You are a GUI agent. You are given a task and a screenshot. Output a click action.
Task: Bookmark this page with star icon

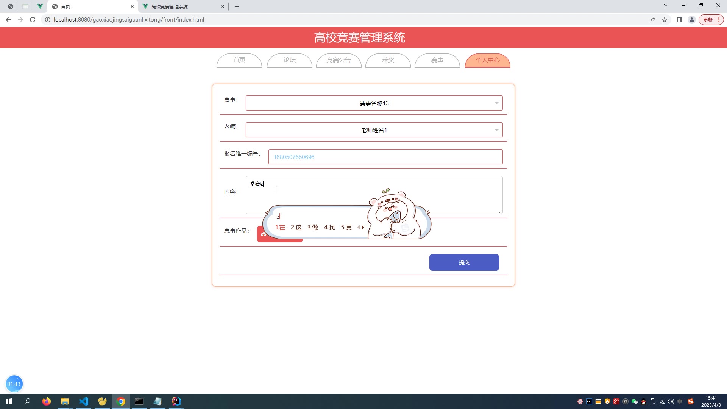coord(665,20)
